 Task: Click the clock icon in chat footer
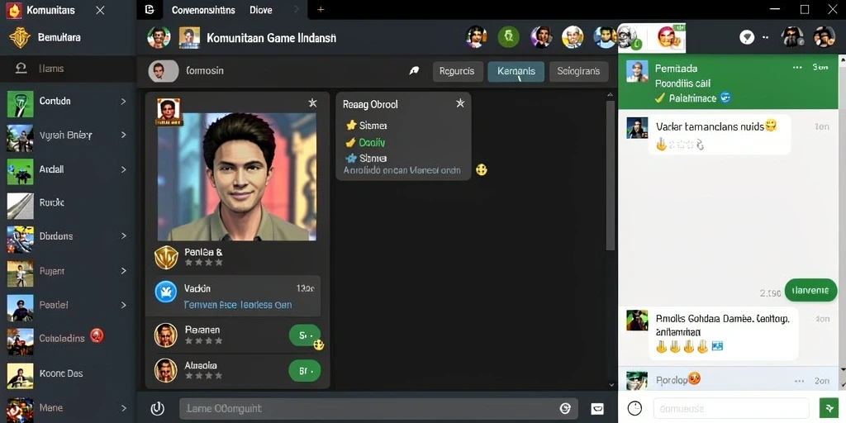[x=635, y=408]
